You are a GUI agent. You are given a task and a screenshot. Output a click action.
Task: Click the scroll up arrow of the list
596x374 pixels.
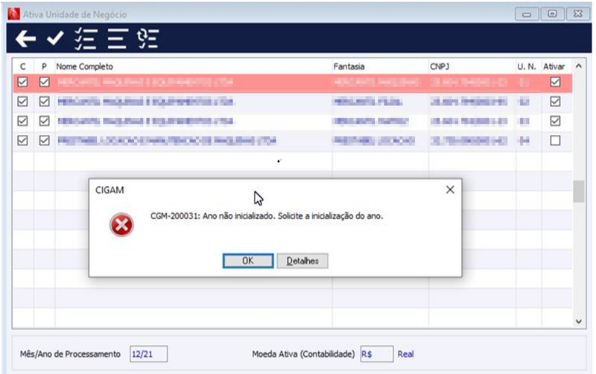click(x=579, y=66)
